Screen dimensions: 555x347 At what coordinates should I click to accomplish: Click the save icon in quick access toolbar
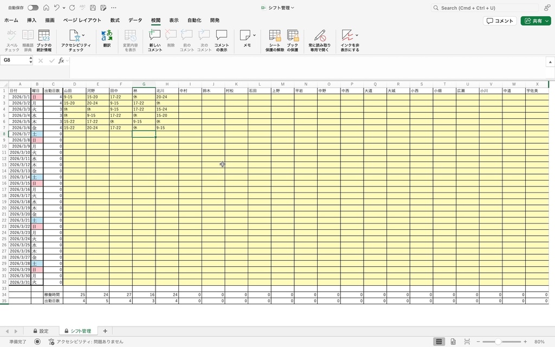tap(93, 8)
